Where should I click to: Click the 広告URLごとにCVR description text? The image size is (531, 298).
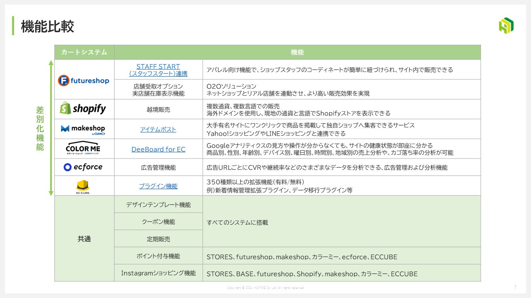pyautogui.click(x=327, y=168)
